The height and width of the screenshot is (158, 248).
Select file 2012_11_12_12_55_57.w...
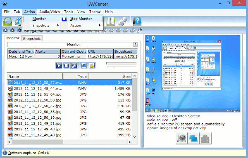point(69,83)
